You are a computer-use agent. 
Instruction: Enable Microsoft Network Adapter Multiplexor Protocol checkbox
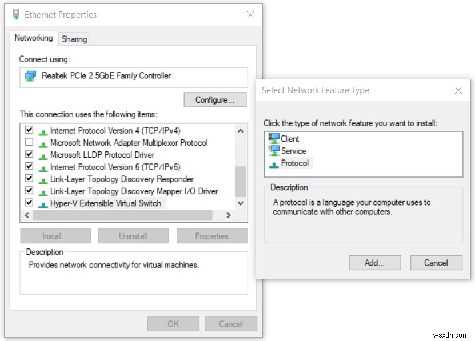tap(29, 142)
